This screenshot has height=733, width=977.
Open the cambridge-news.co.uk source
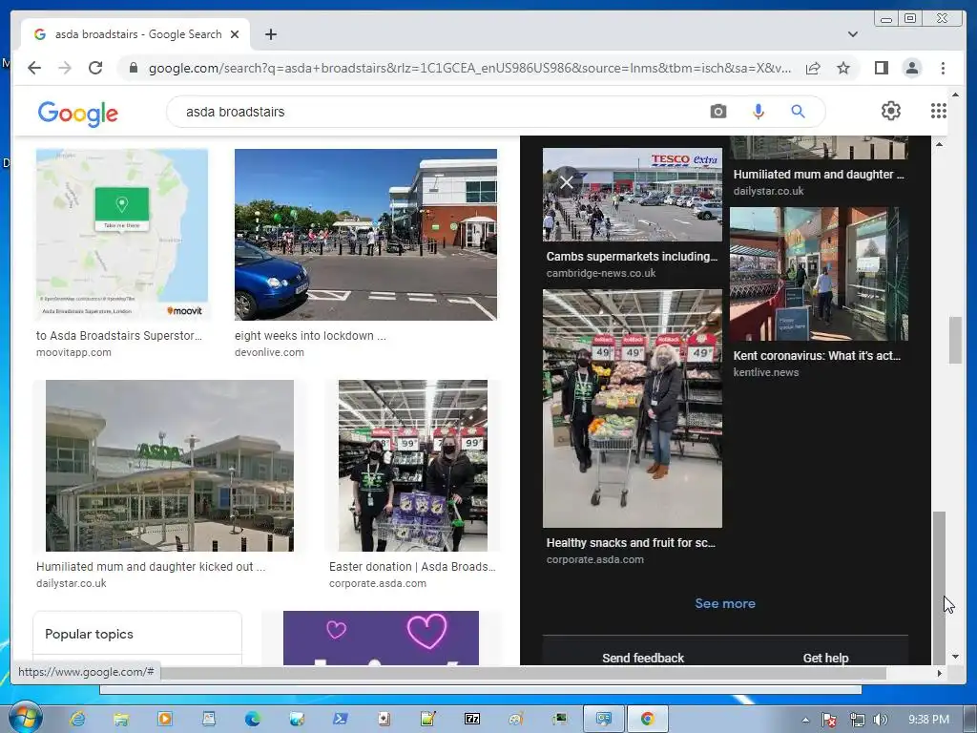pyautogui.click(x=601, y=273)
